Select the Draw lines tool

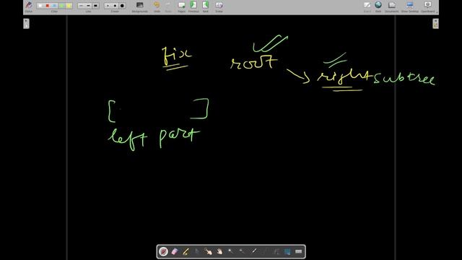pyautogui.click(x=265, y=251)
